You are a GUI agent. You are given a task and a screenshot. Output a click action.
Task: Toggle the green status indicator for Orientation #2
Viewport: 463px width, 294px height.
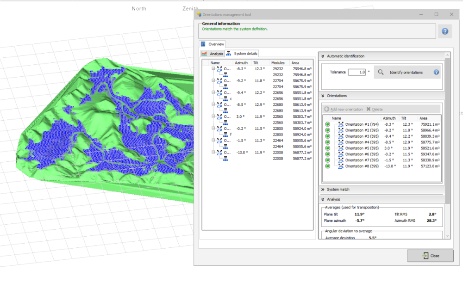coord(327,130)
